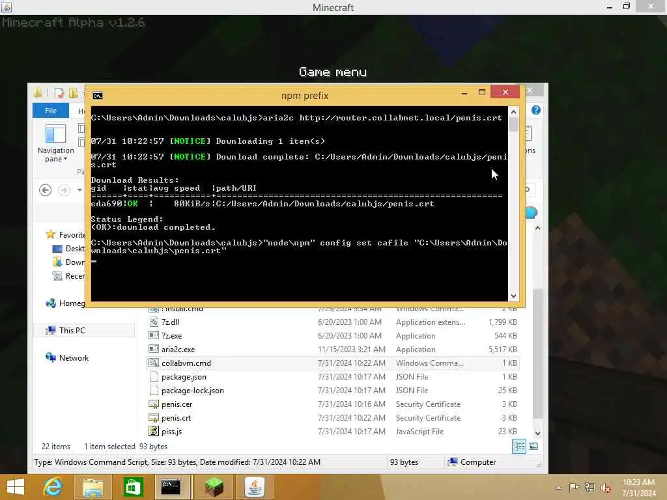
Task: Click the console scrollbar up arrow
Action: (x=513, y=112)
